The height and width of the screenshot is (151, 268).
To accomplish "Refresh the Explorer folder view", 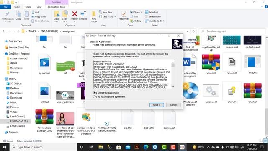I will (193, 31).
